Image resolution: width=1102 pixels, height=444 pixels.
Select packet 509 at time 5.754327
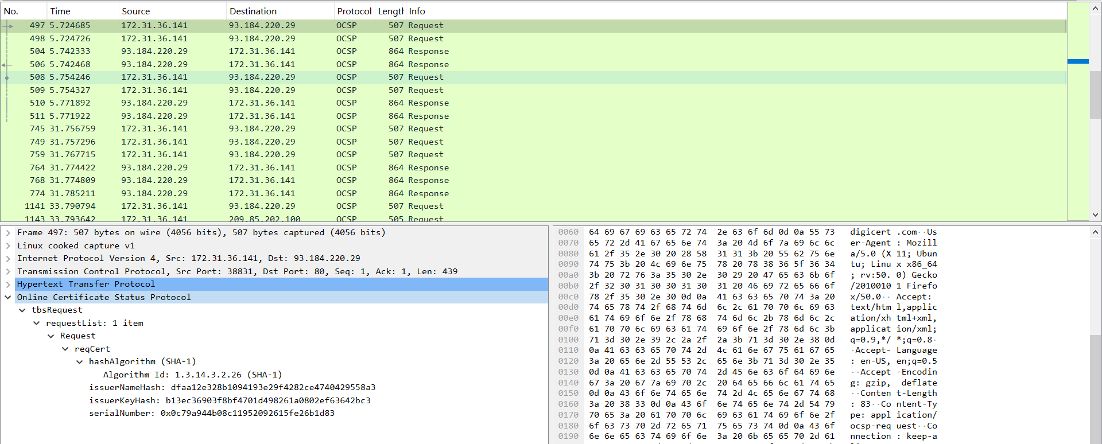[x=533, y=90]
